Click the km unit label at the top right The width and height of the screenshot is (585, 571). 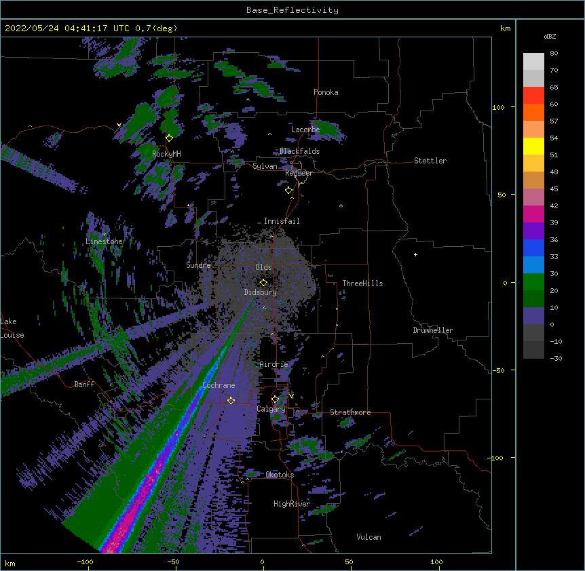coord(505,28)
